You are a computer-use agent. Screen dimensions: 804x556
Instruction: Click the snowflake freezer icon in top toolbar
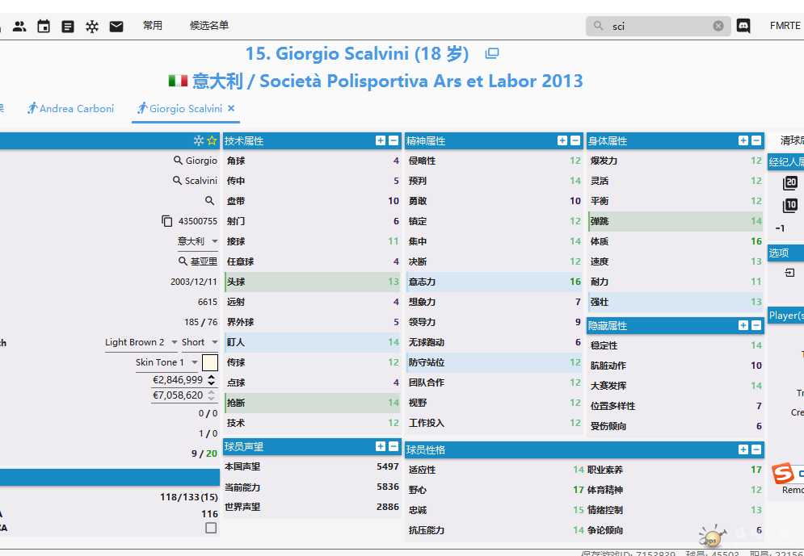92,26
